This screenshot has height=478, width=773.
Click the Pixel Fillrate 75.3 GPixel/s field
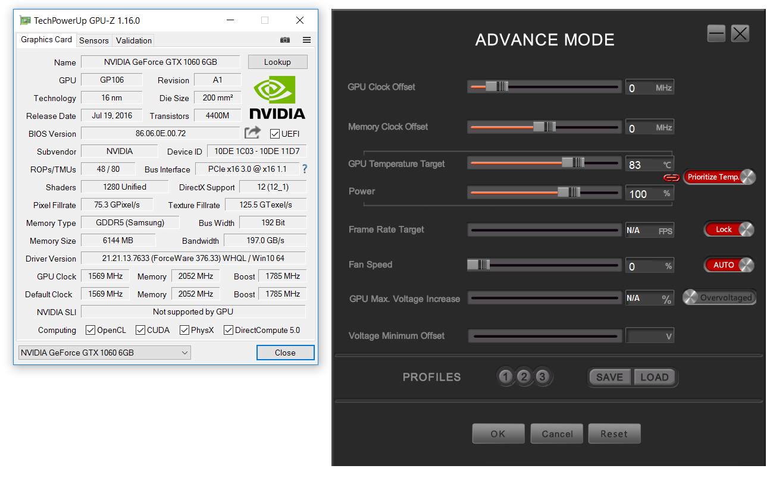(117, 205)
